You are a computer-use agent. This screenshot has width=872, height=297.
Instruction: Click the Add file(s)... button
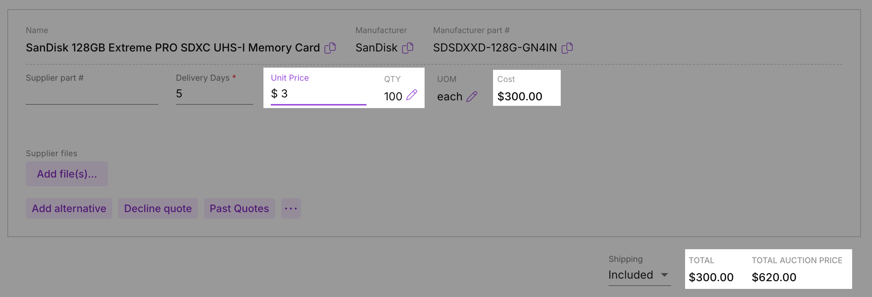[67, 174]
